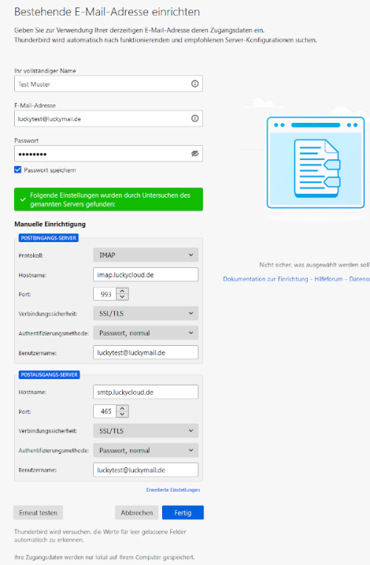Click info icon in E-Mail-Adresse field
The image size is (370, 565).
point(195,118)
